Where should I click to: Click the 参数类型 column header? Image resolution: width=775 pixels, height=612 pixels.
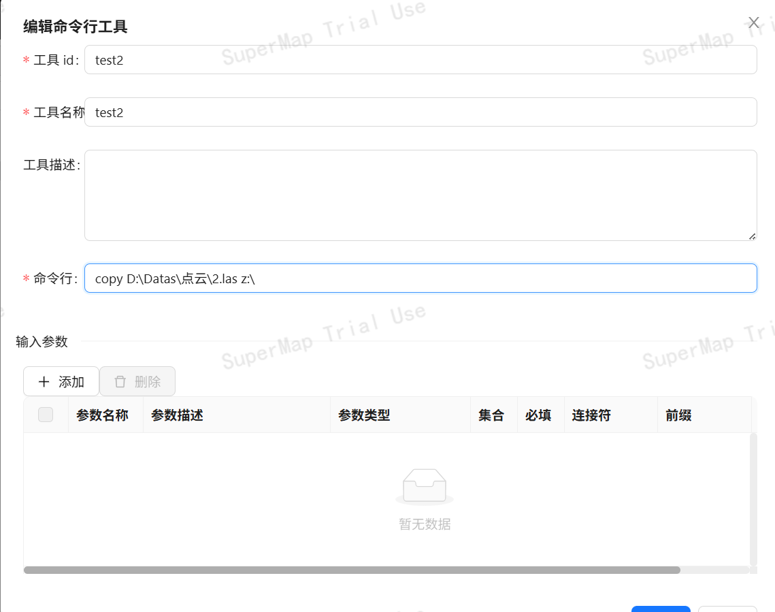(364, 415)
